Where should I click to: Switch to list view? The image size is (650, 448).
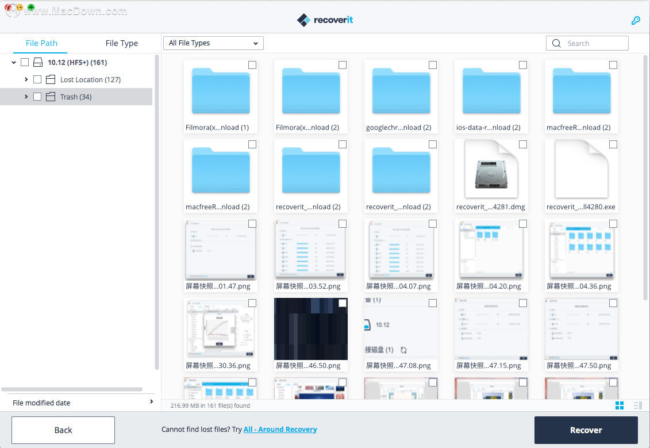pos(637,405)
